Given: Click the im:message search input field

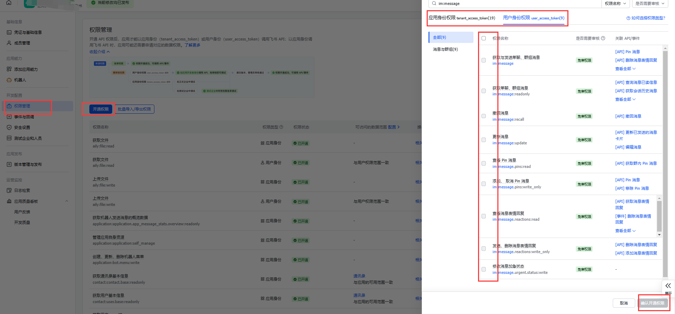Looking at the screenshot, I should (x=517, y=4).
